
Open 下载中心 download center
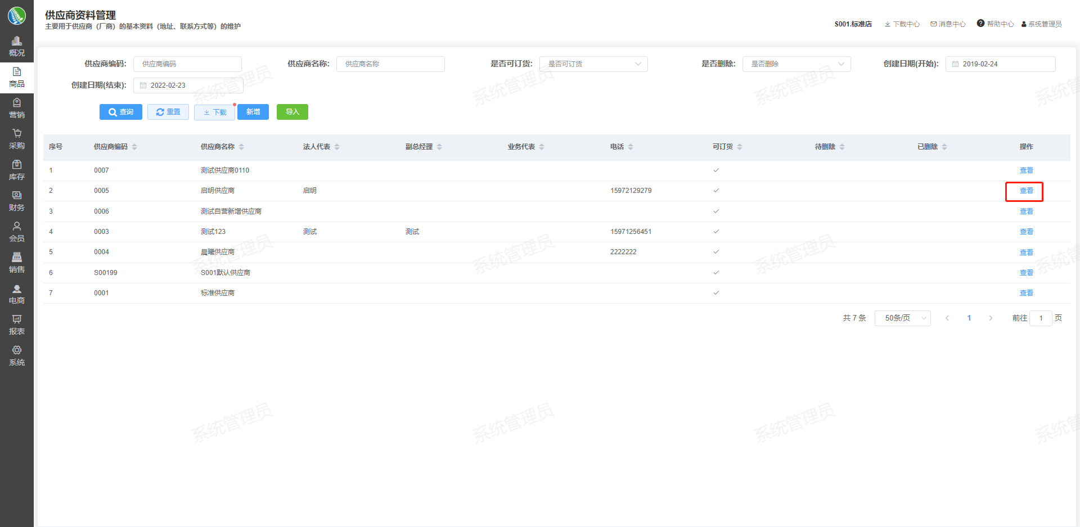[902, 24]
